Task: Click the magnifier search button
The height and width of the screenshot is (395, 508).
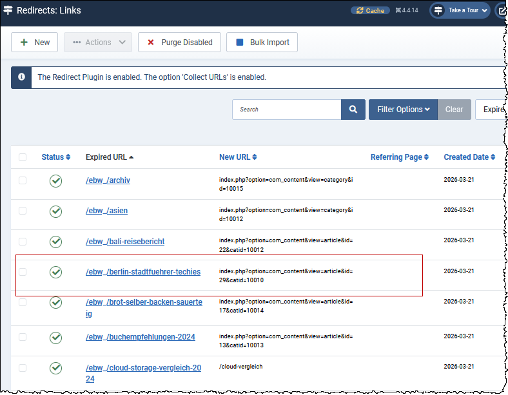Action: [x=353, y=110]
